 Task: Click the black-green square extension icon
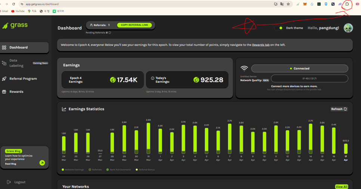pyautogui.click(x=319, y=4)
